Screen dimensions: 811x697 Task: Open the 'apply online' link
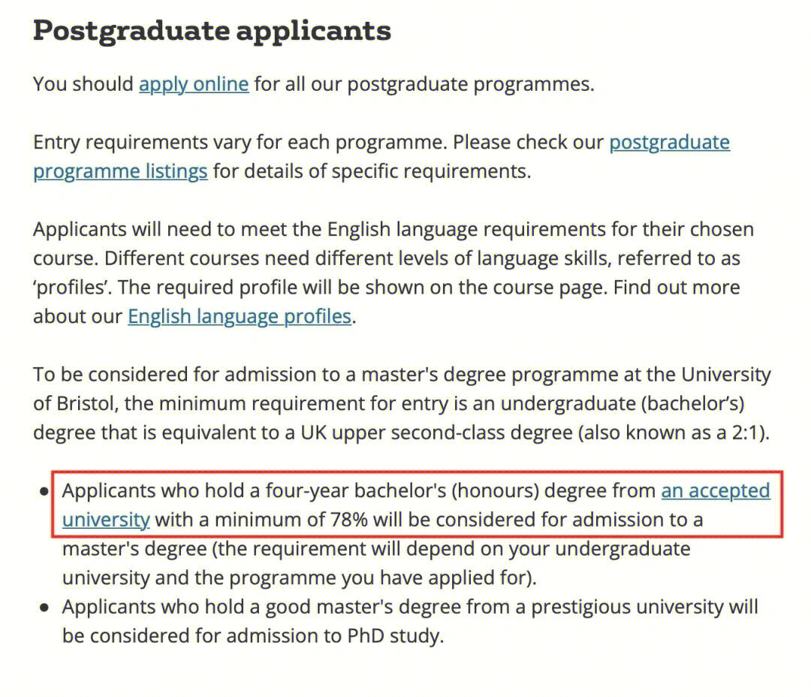coord(194,84)
